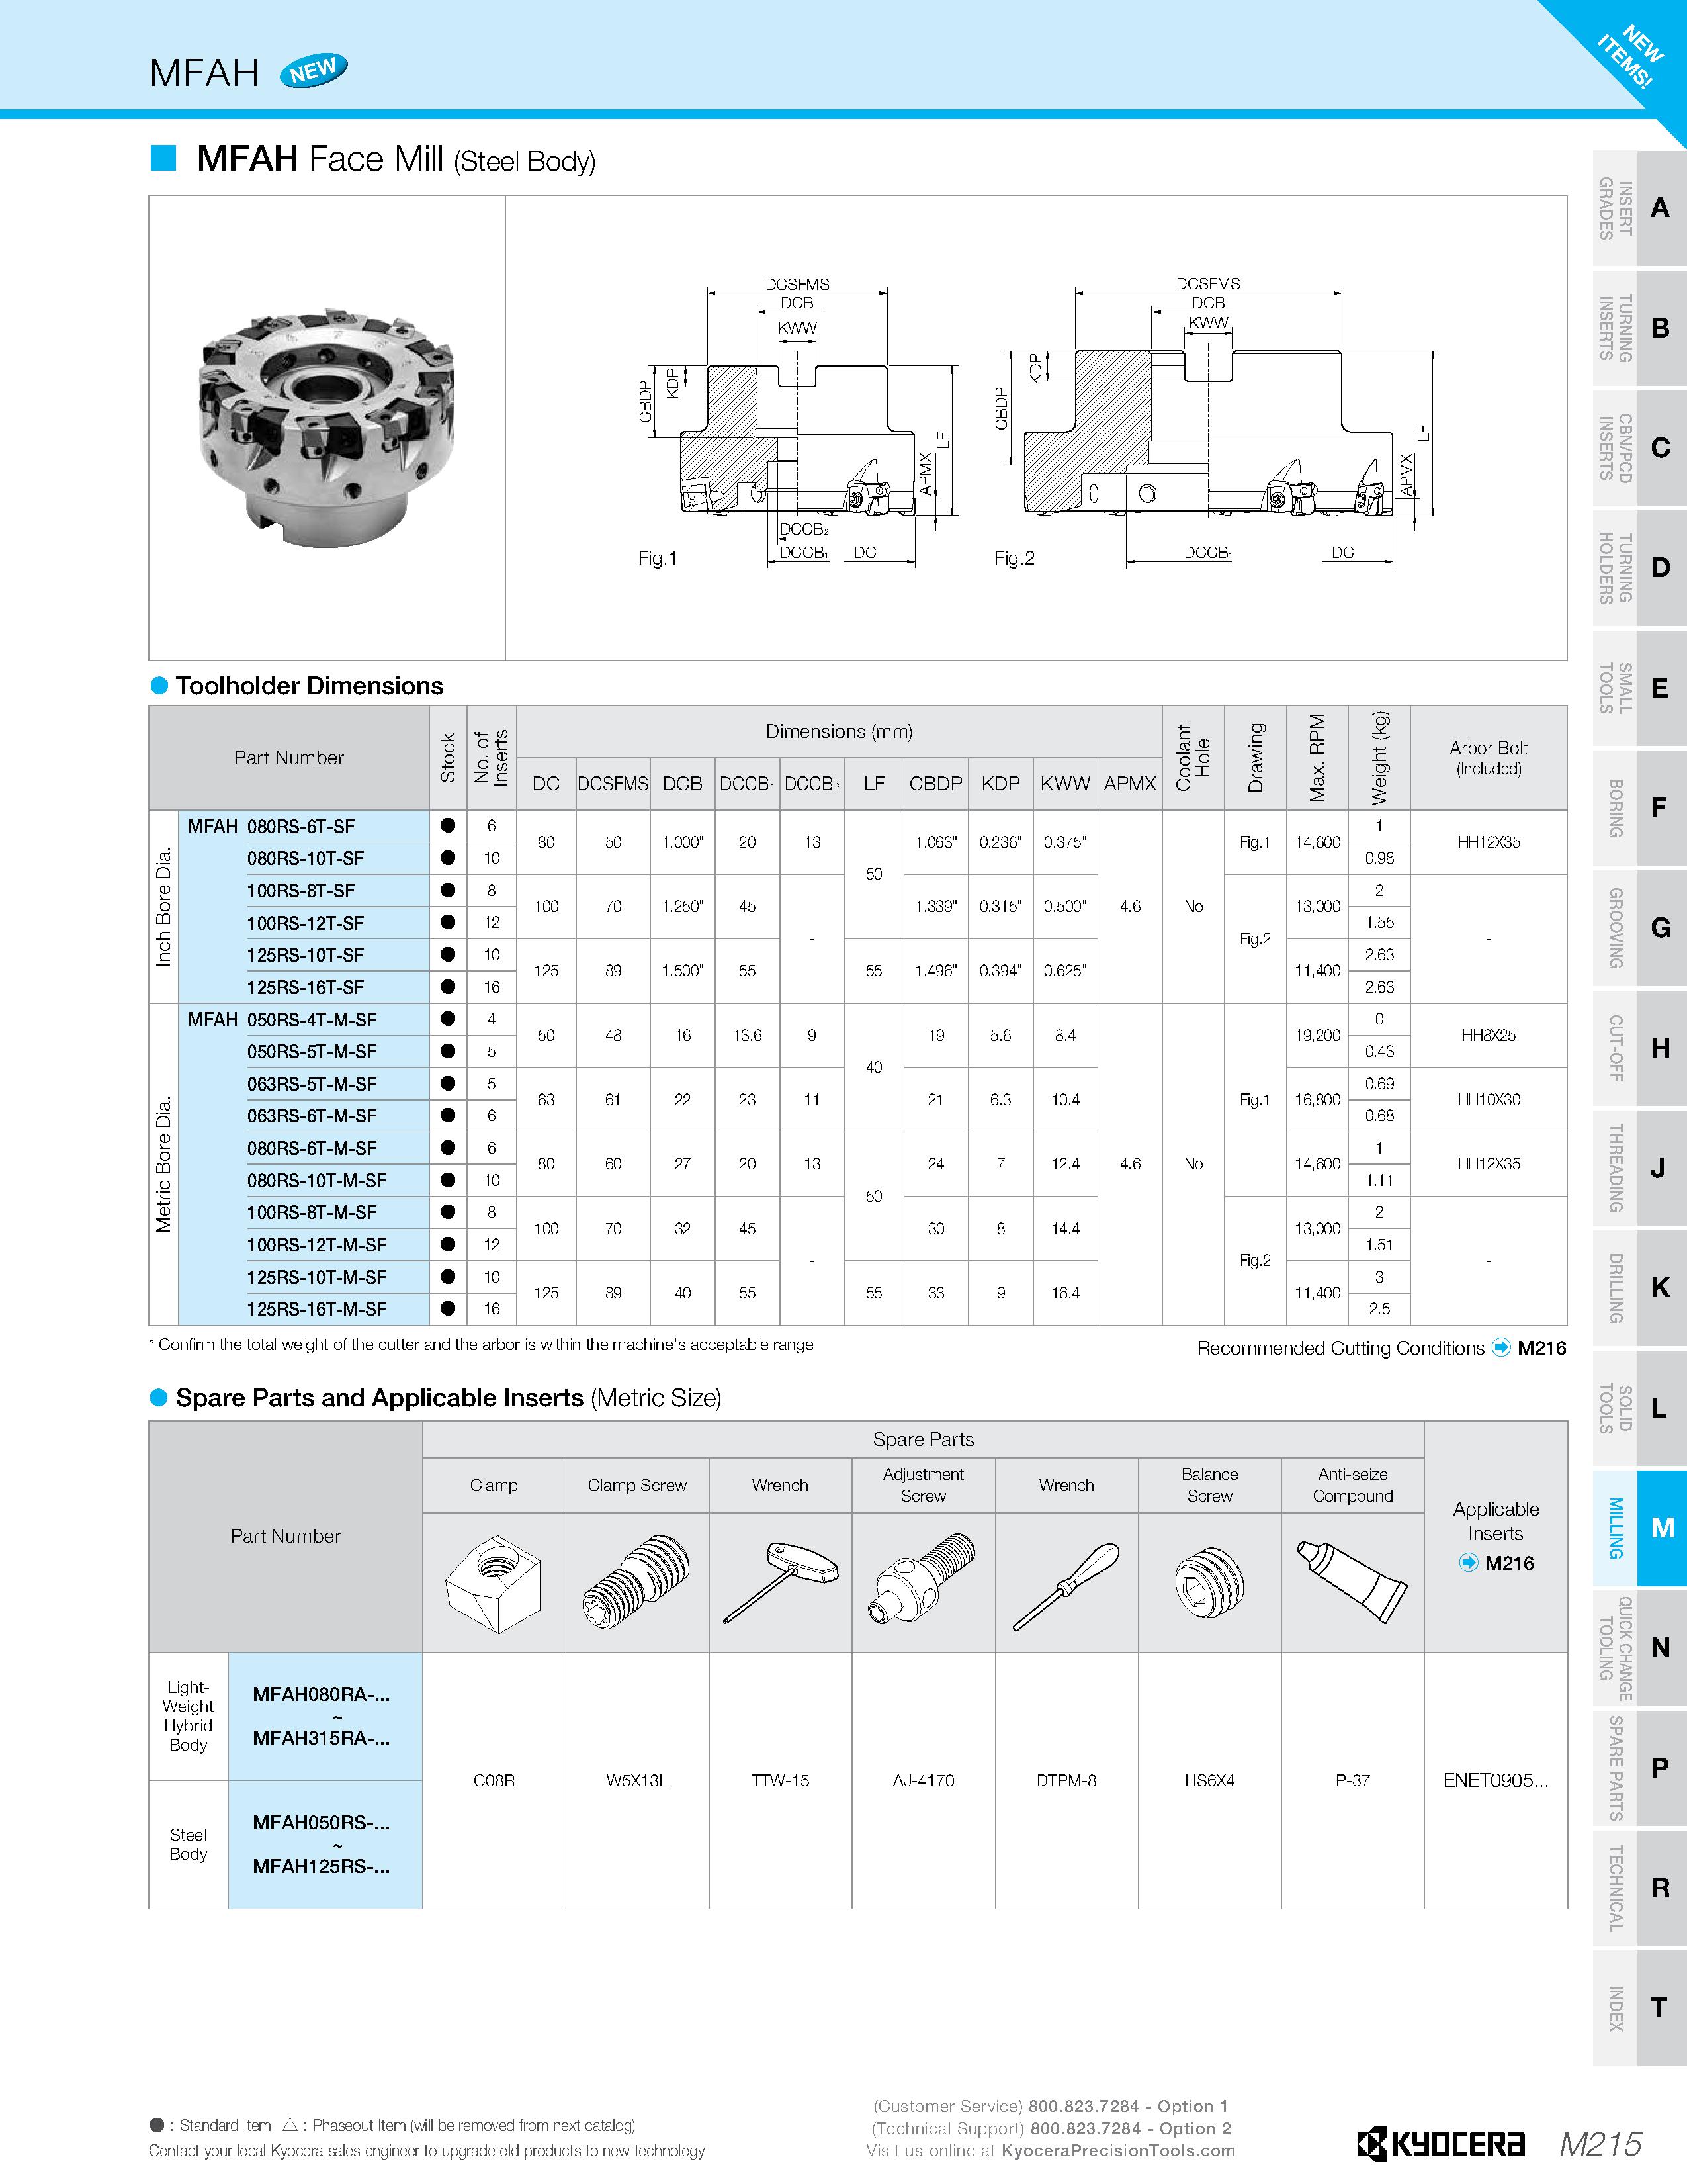Click the MFAH125RS-... part number
The height and width of the screenshot is (2184, 1687).
[x=321, y=1867]
